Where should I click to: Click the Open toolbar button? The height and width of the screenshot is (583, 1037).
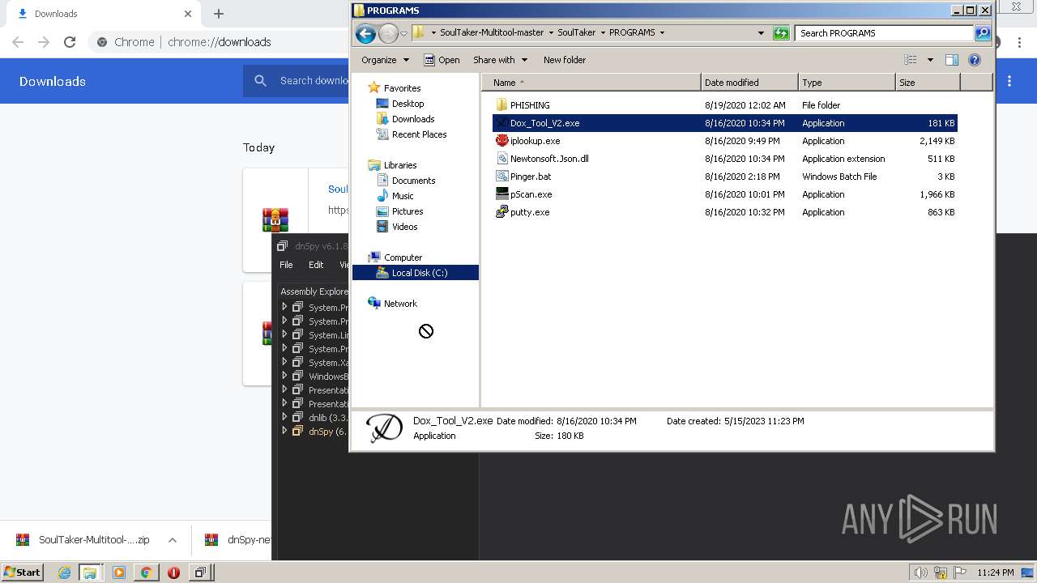(x=442, y=60)
